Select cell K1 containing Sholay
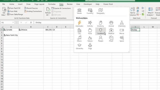160x90 pixels. pyautogui.click(x=135, y=30)
